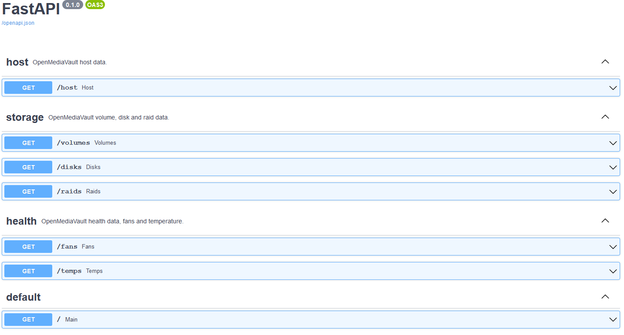
Task: Expand the /host endpoint arrow
Action: pyautogui.click(x=613, y=88)
